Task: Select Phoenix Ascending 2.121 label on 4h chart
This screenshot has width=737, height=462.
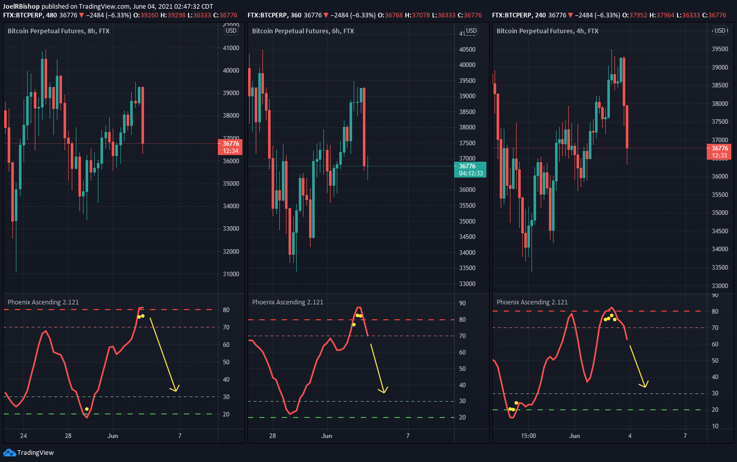Action: [x=532, y=302]
